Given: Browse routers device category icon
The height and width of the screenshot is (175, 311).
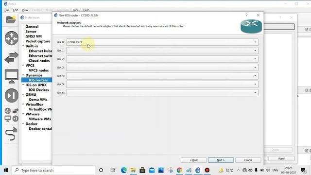Looking at the screenshot, I should [12, 38].
